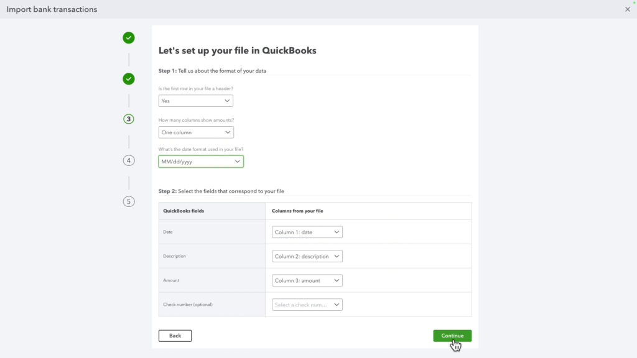Open the Column 2: description mapping dropdown
This screenshot has width=637, height=358.
pyautogui.click(x=307, y=255)
